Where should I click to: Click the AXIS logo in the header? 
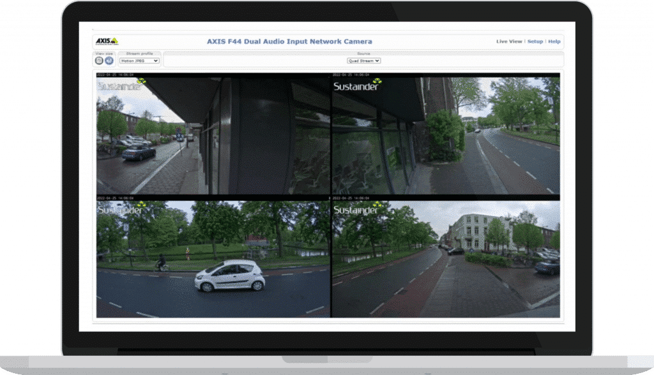[106, 41]
